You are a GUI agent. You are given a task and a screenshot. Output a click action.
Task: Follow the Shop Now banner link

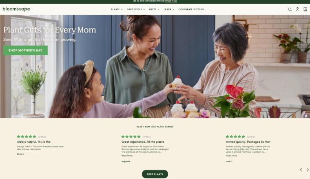[x=171, y=1]
